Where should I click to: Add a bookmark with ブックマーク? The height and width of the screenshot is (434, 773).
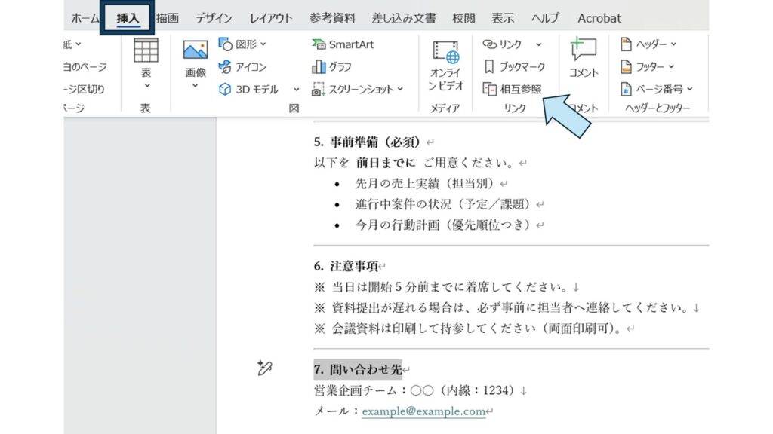[x=513, y=66]
